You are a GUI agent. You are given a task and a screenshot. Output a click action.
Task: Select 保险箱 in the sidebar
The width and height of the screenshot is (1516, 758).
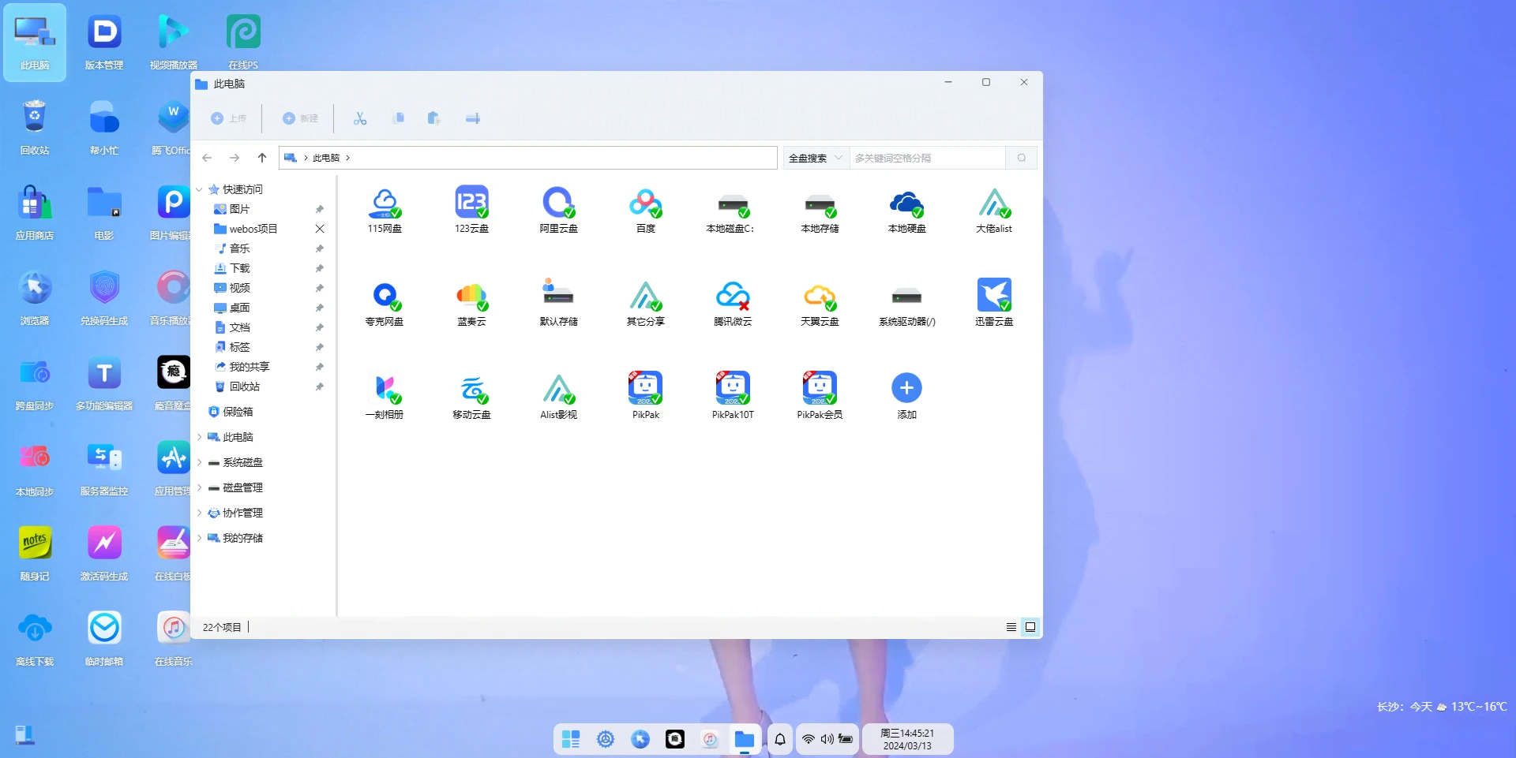237,412
